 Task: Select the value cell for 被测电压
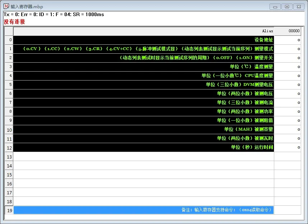(288, 94)
